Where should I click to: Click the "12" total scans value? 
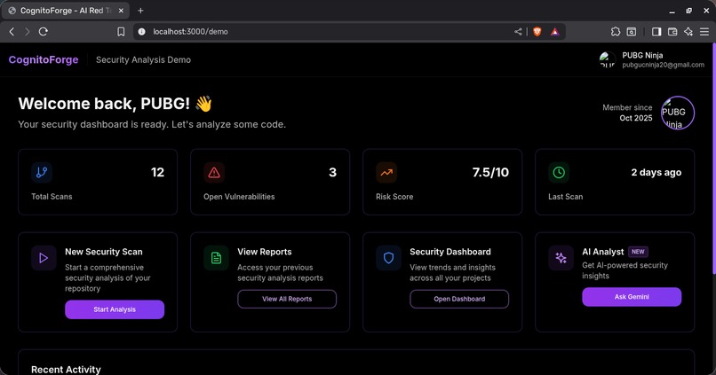(157, 172)
